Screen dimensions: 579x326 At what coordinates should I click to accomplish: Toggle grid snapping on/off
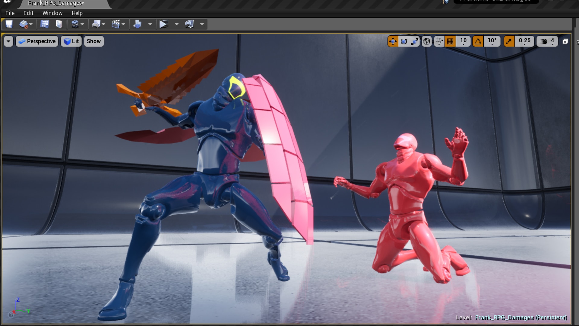click(x=450, y=41)
